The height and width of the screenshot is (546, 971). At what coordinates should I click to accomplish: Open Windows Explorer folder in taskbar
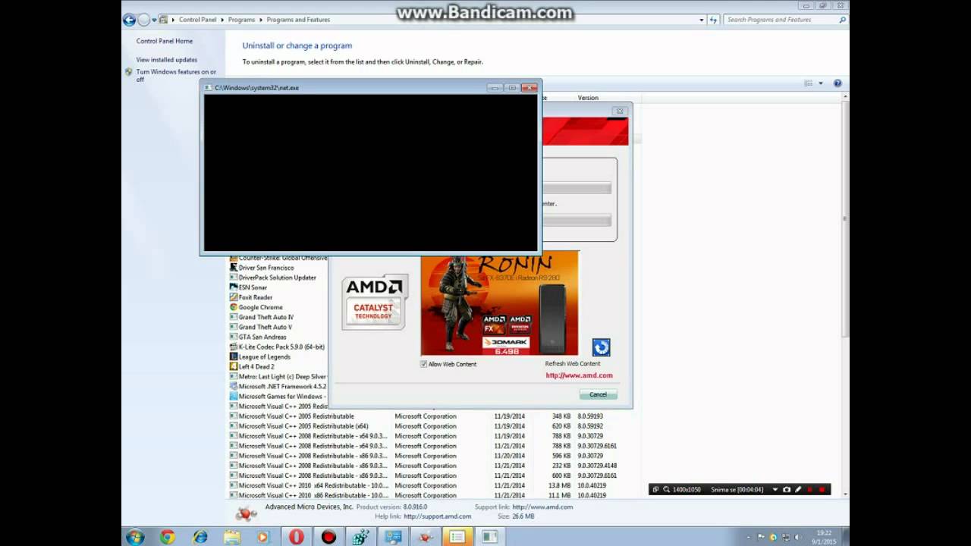coord(231,537)
